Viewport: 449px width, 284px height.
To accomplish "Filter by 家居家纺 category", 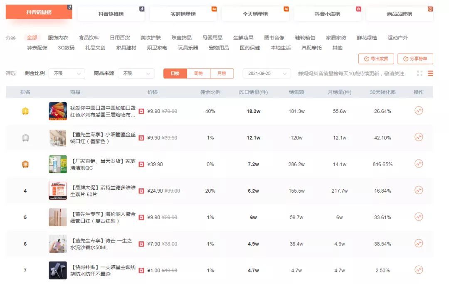I will coord(336,37).
